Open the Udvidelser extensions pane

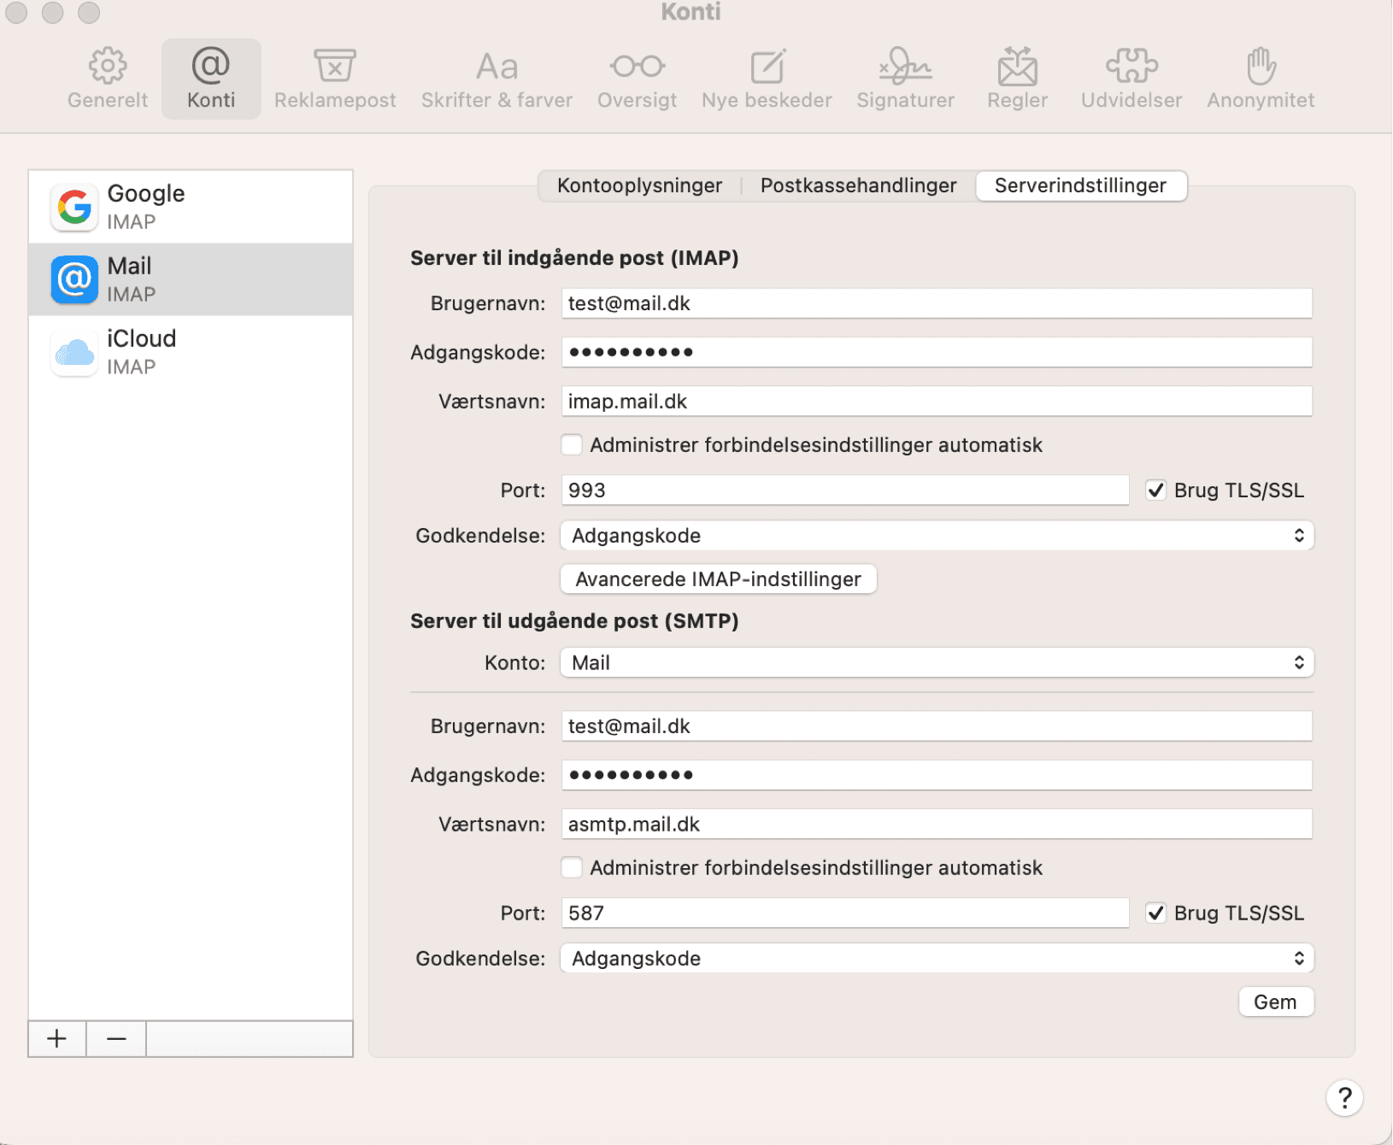tap(1131, 79)
